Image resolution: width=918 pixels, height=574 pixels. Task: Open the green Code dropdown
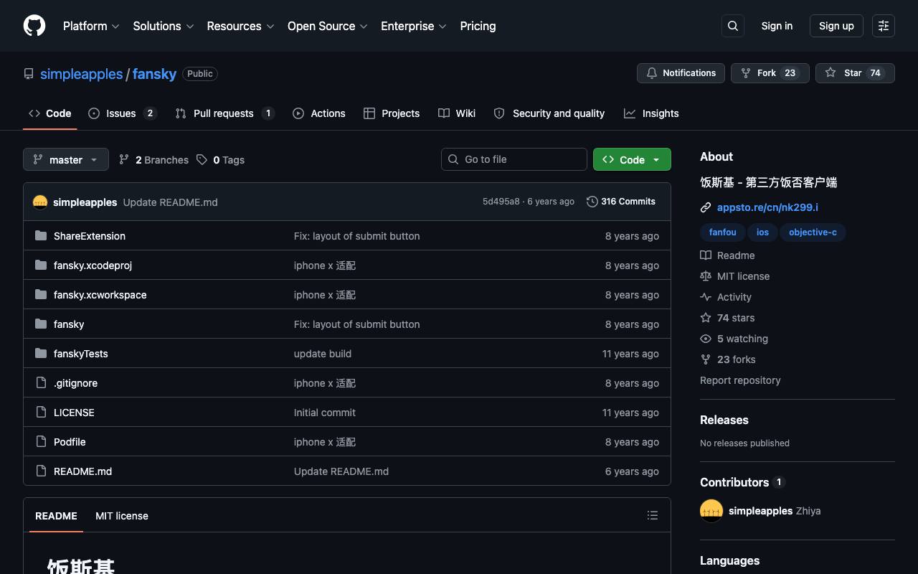[632, 159]
